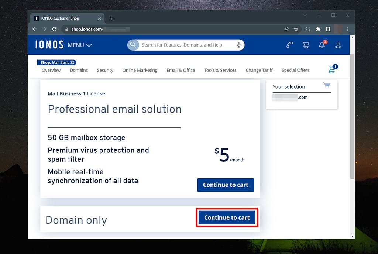Click the 'Mail Business 1 License' label

(x=76, y=93)
